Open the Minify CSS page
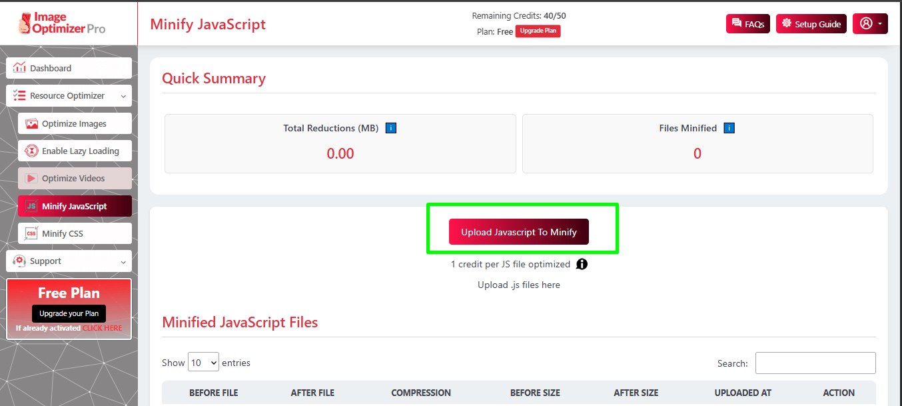The height and width of the screenshot is (406, 902). [75, 233]
